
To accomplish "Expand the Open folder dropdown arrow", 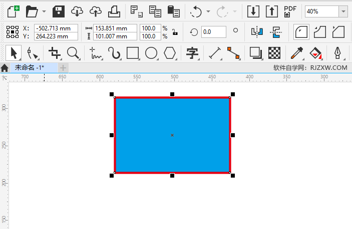I will tap(44, 11).
